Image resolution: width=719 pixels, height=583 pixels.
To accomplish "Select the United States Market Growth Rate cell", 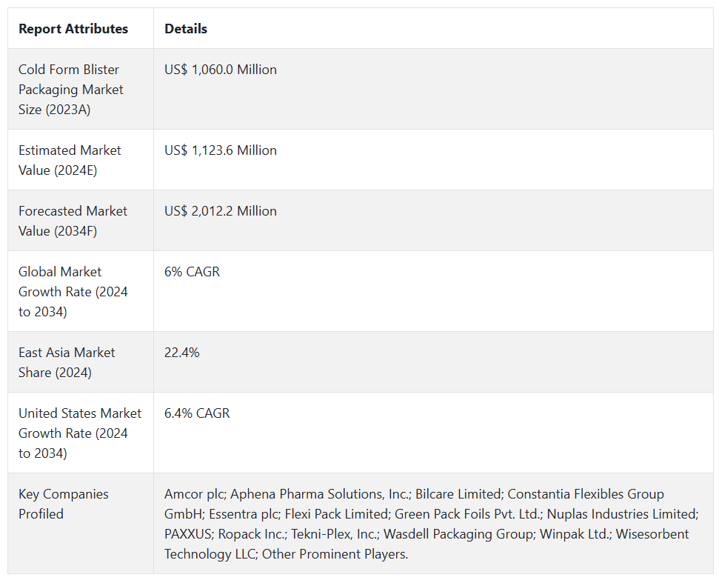I will 79,433.
